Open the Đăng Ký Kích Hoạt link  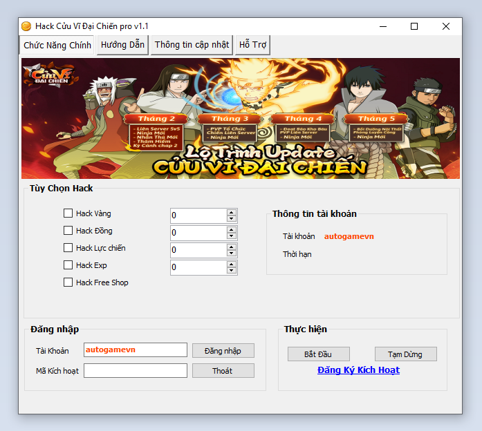358,370
